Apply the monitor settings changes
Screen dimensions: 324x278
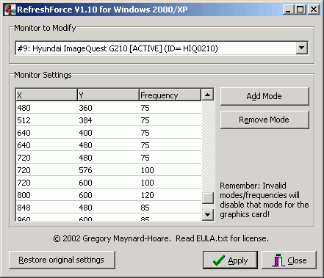tap(230, 260)
